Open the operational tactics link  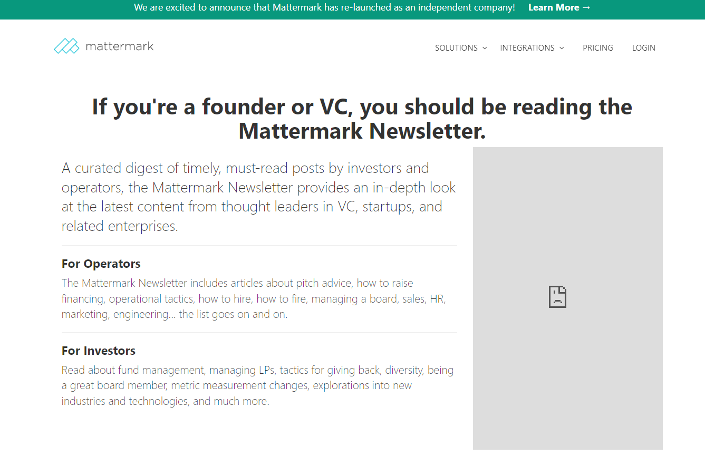point(151,298)
